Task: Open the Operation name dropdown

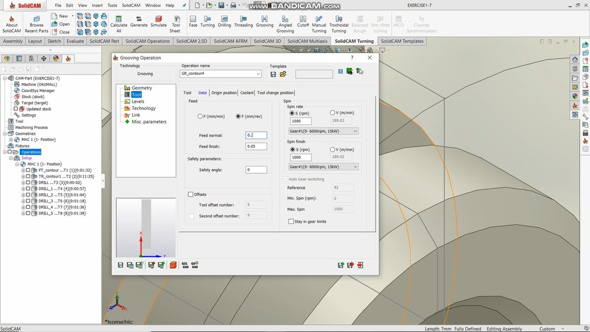Action: tap(258, 74)
